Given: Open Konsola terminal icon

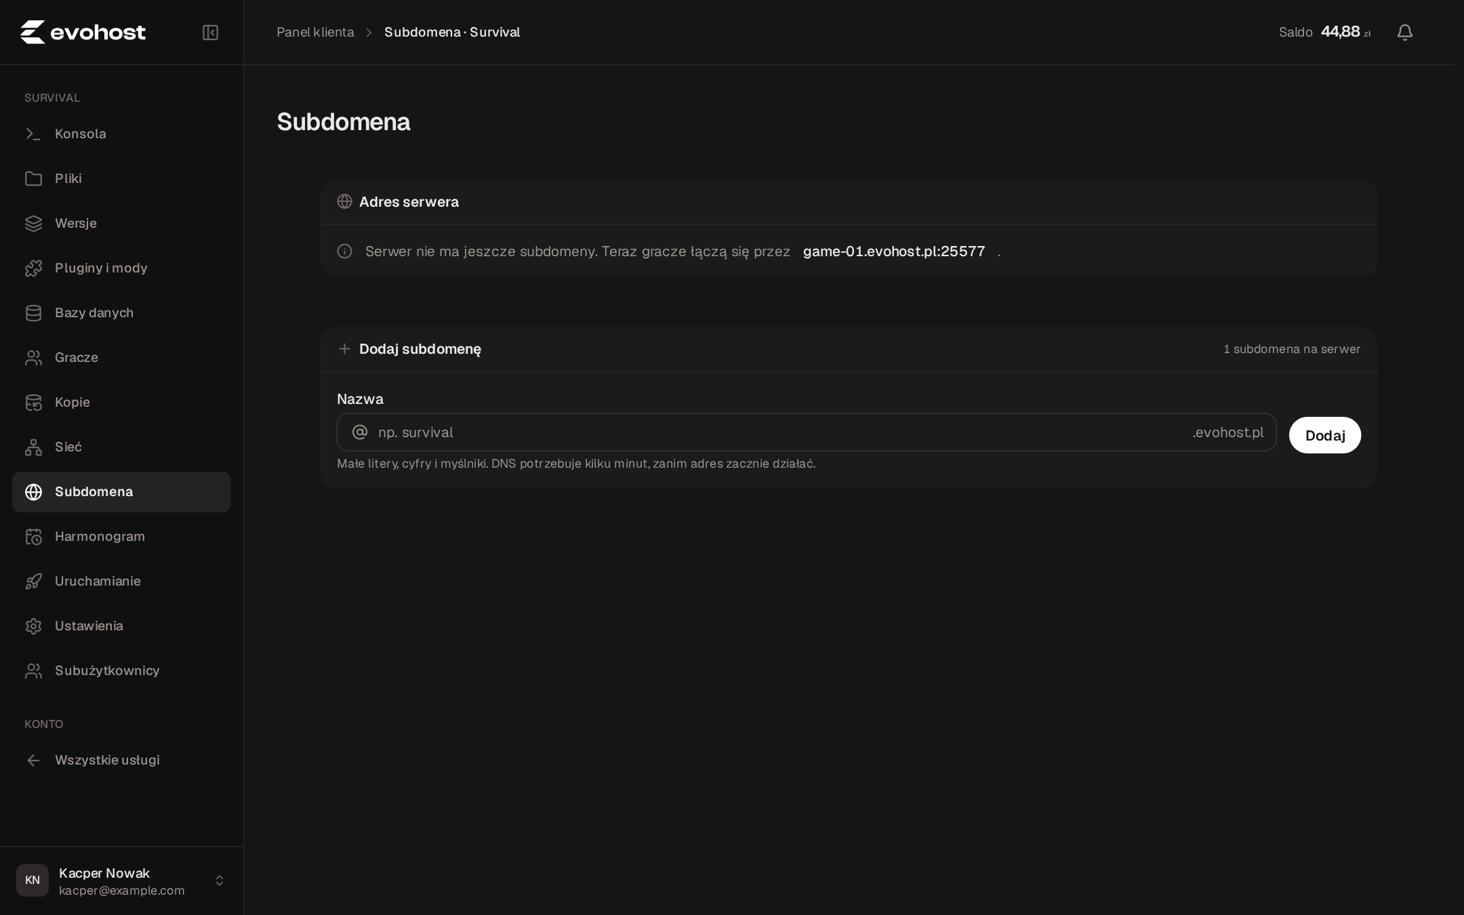Looking at the screenshot, I should [x=33, y=134].
